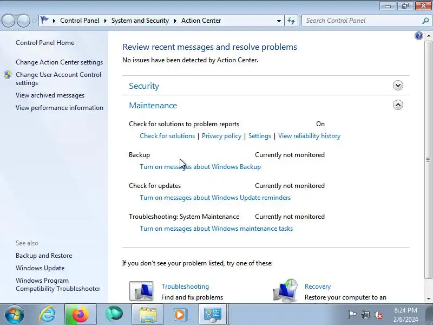Screen dimensions: 433x325
Task: Click the network tray icon
Action: [x=365, y=315]
